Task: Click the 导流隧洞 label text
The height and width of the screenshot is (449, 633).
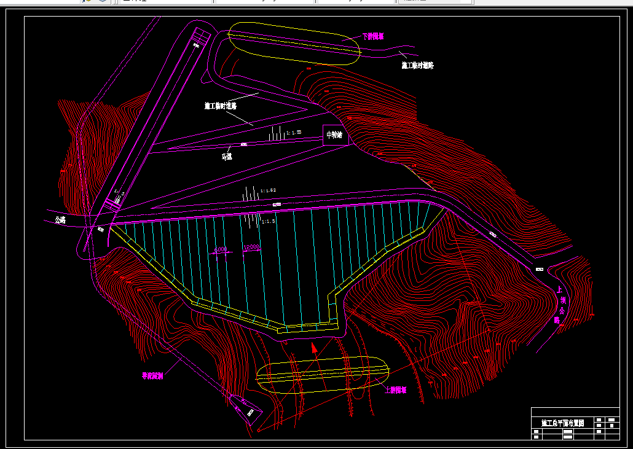Action: (152, 376)
